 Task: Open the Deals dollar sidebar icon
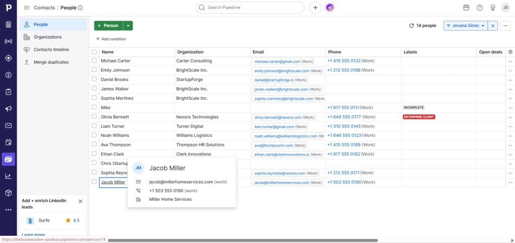click(9, 75)
